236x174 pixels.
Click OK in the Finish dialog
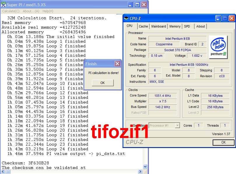103,83
